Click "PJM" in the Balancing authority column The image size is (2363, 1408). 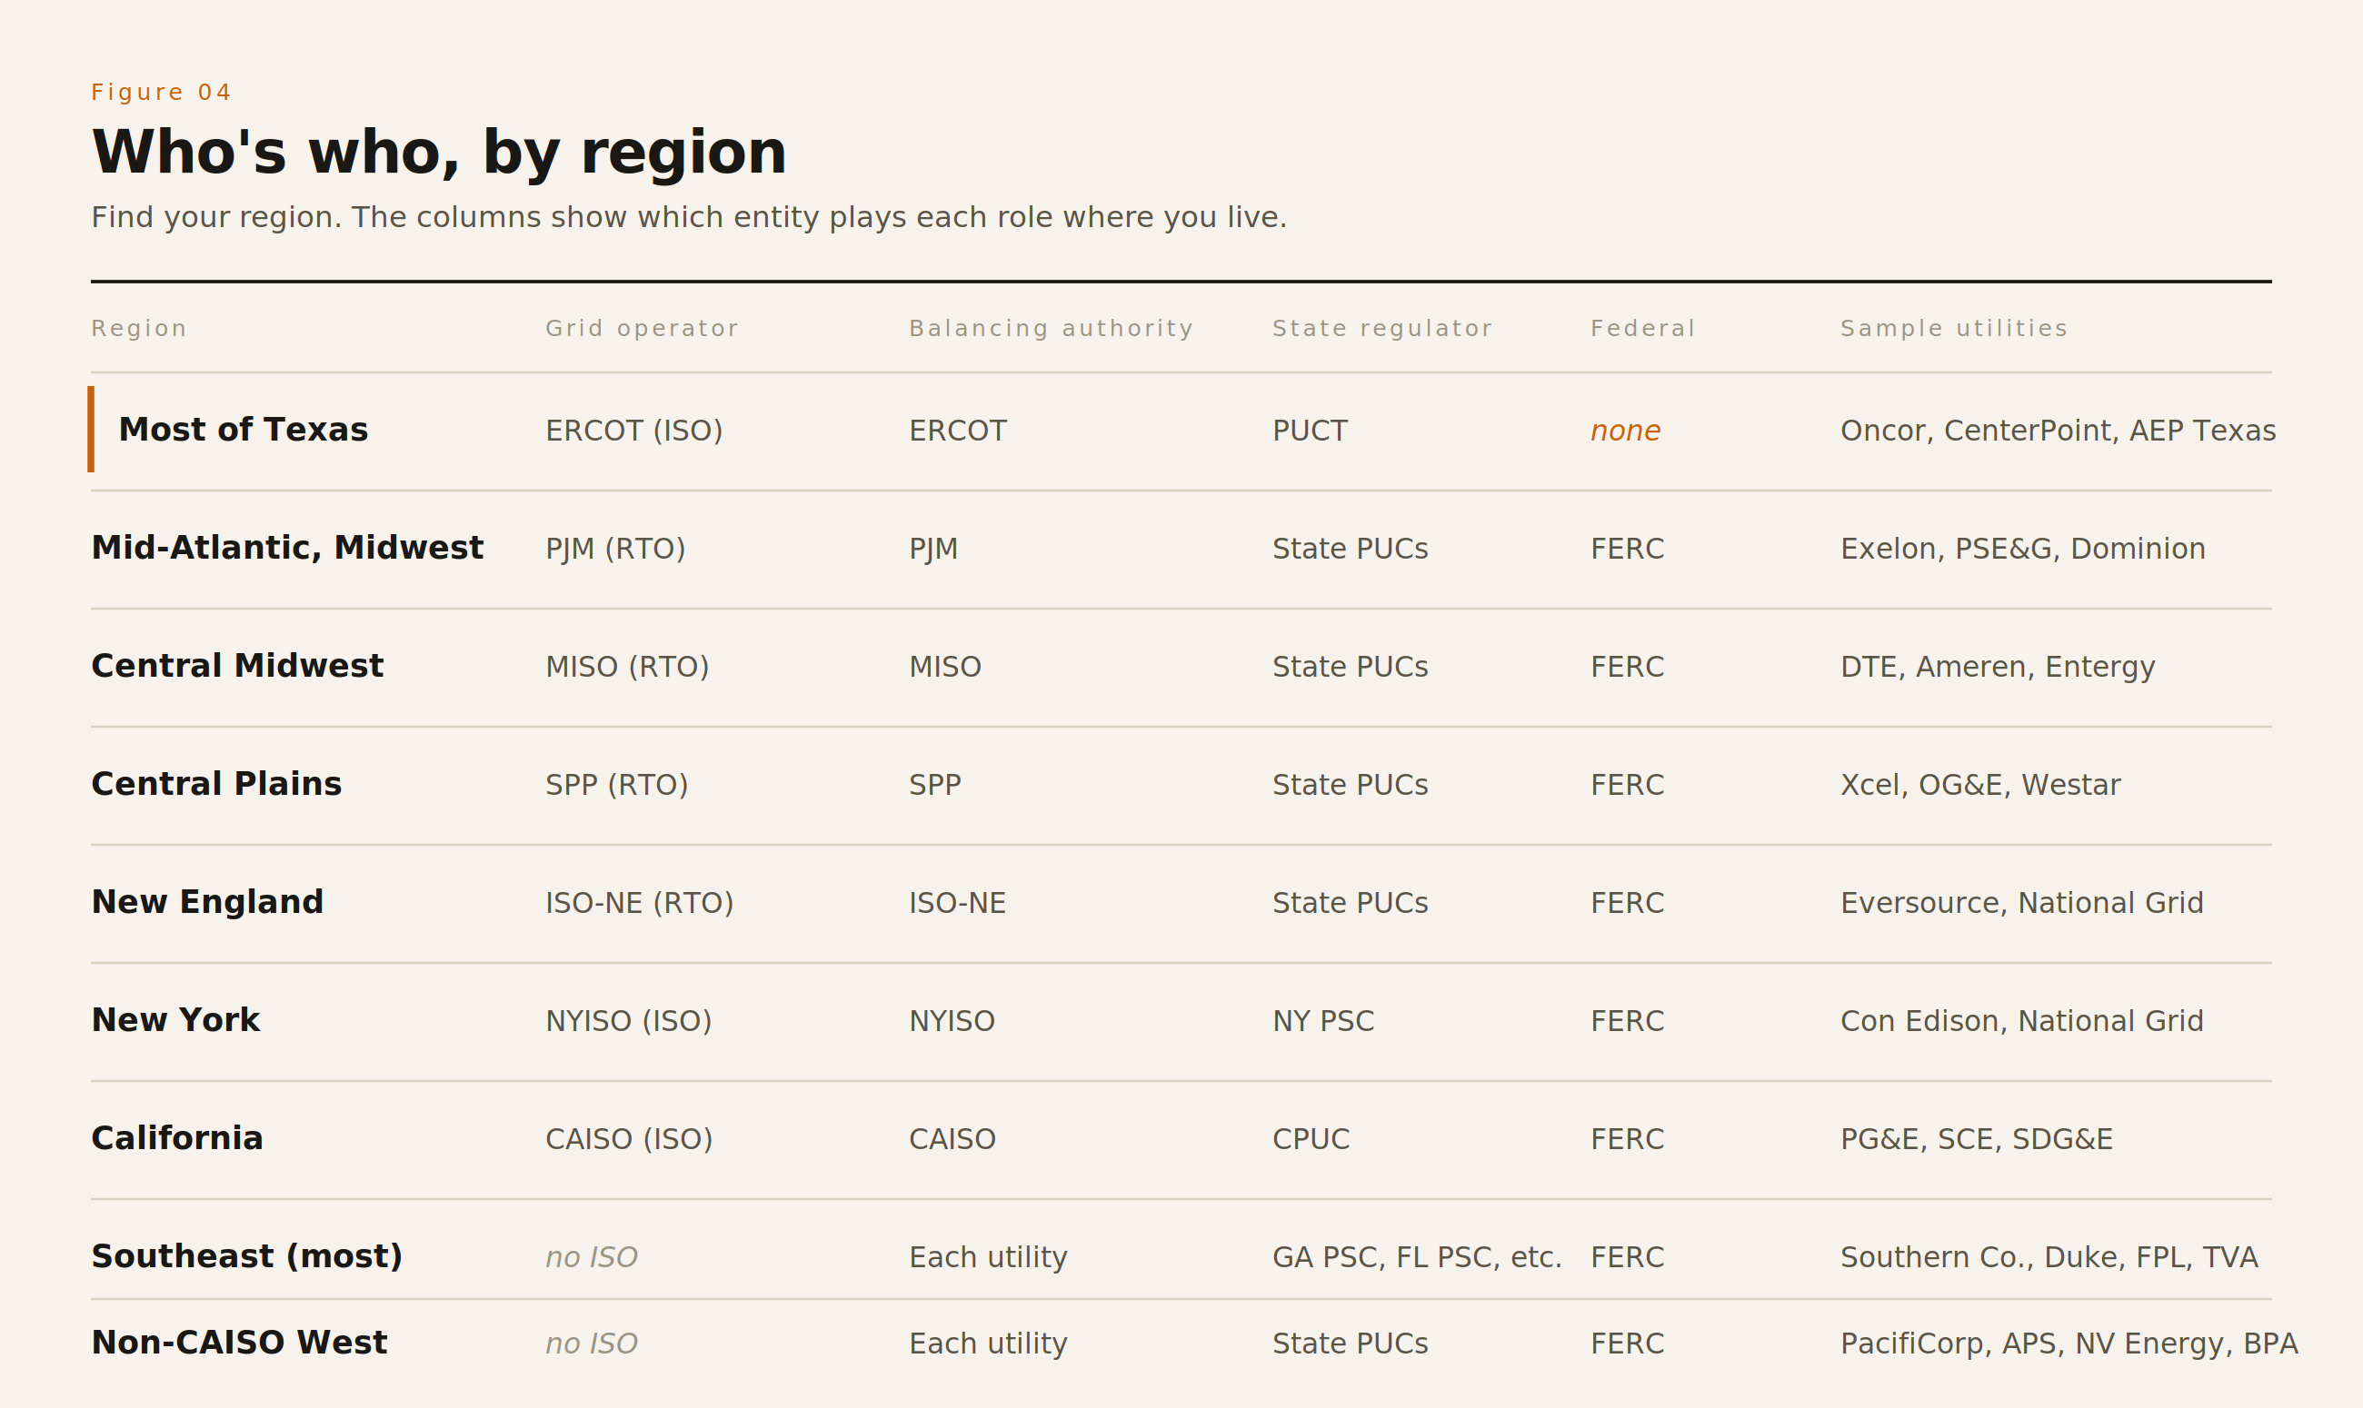(933, 549)
